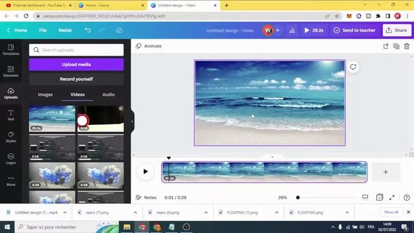Screen dimensions: 414x233
Task: Click the zoom slider handle
Action: tap(298, 197)
